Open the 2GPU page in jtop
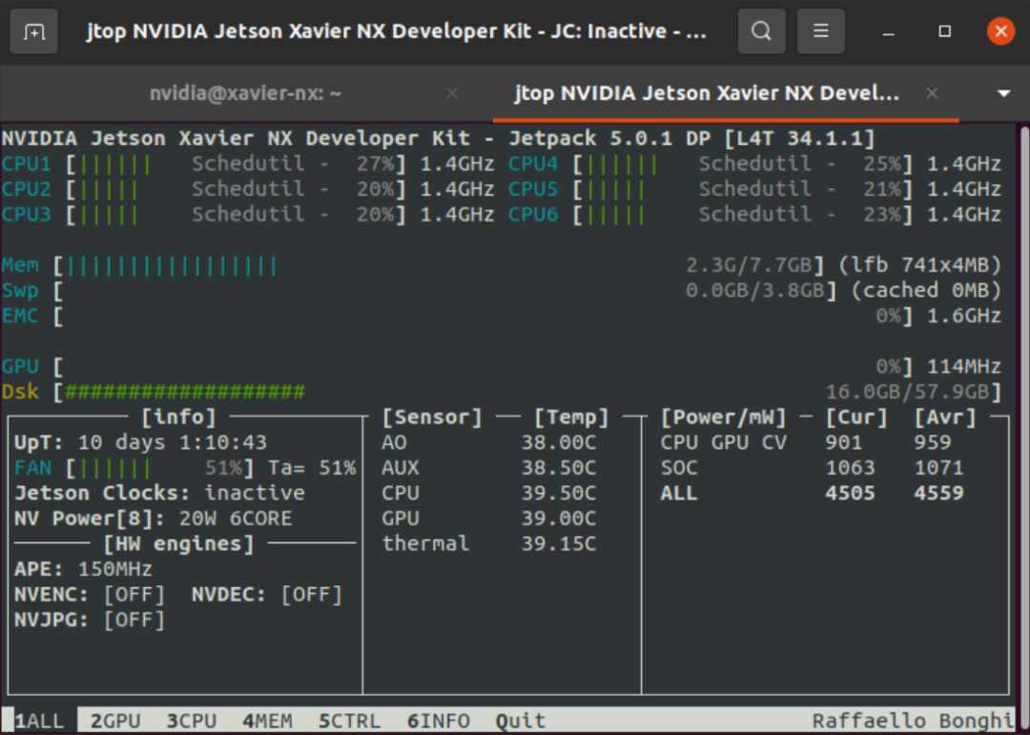Viewport: 1030px width, 735px height. pos(115,721)
